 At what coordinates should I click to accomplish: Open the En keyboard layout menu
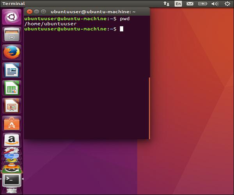[178, 4]
